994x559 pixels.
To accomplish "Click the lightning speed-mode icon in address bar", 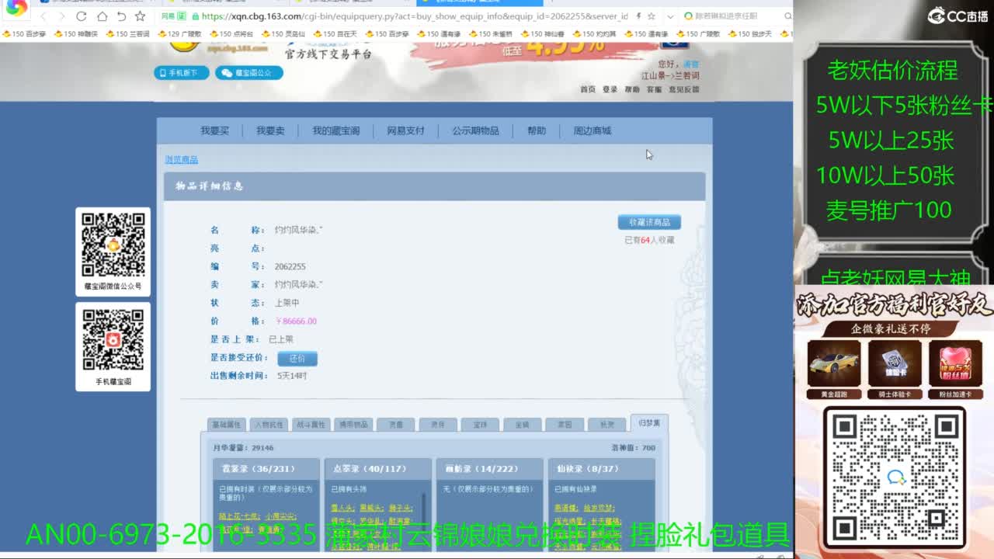I will coord(638,16).
